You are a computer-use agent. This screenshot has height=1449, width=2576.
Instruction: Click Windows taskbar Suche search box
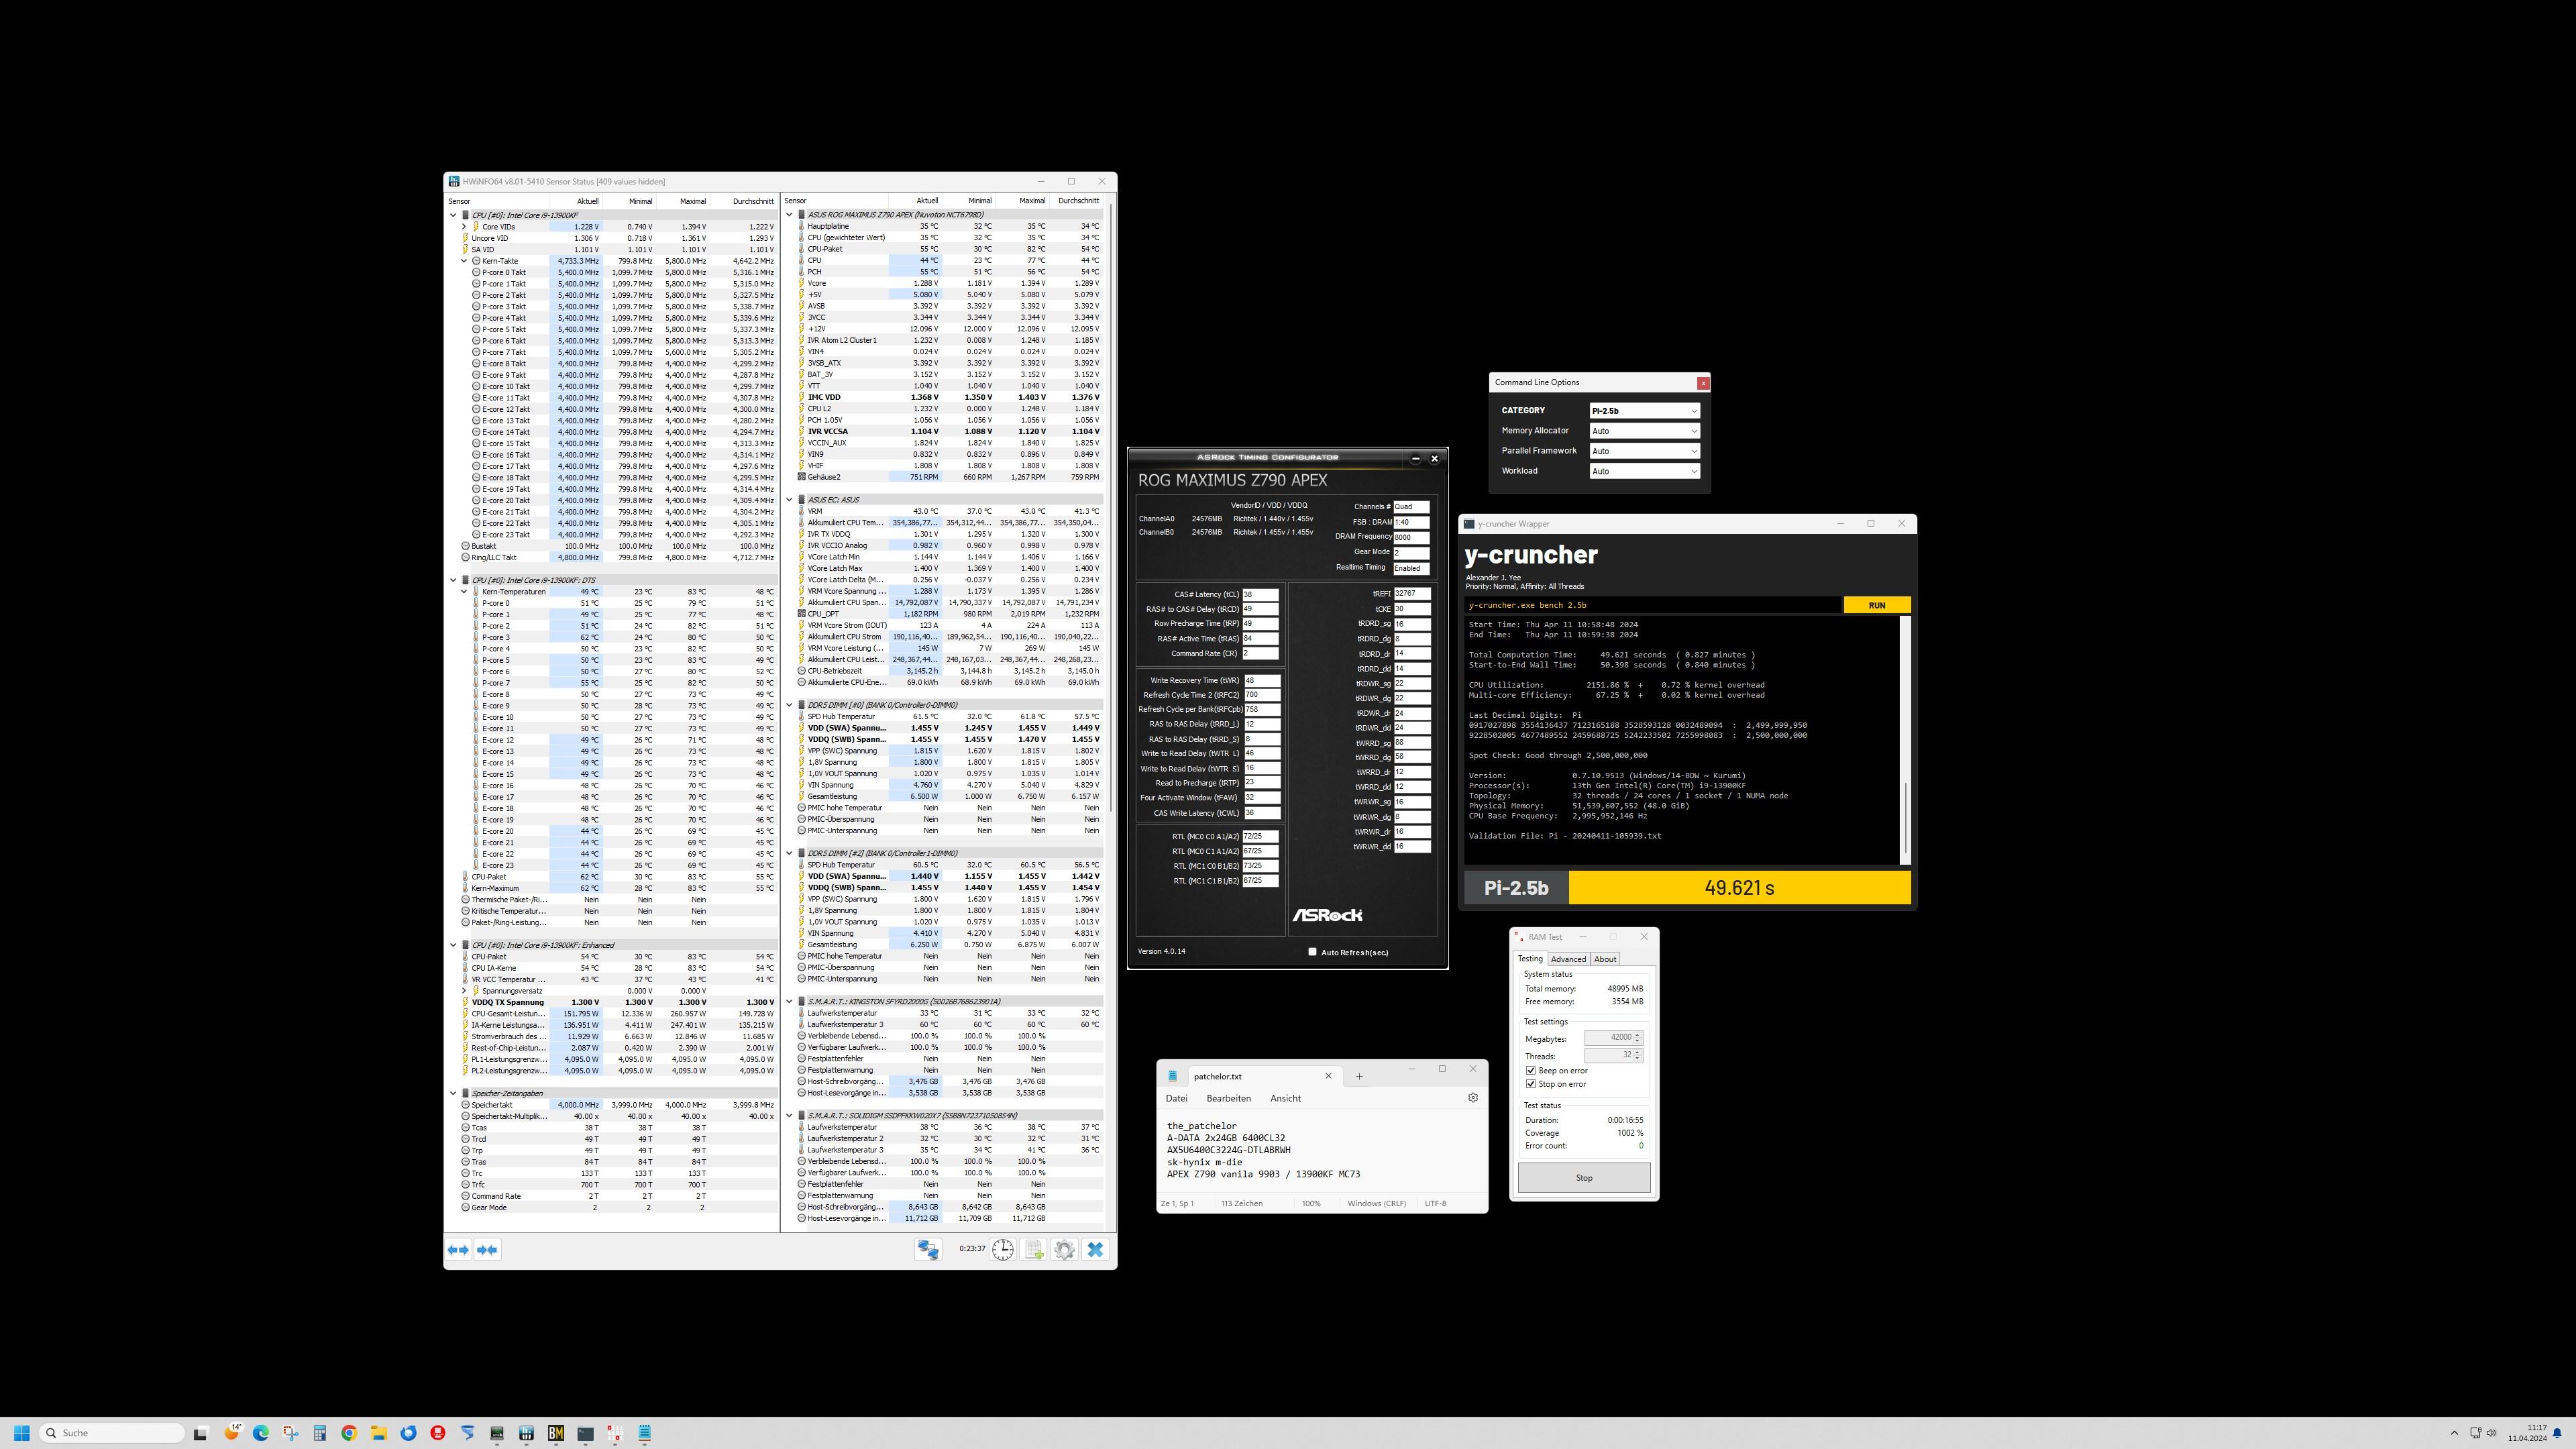(x=112, y=1433)
